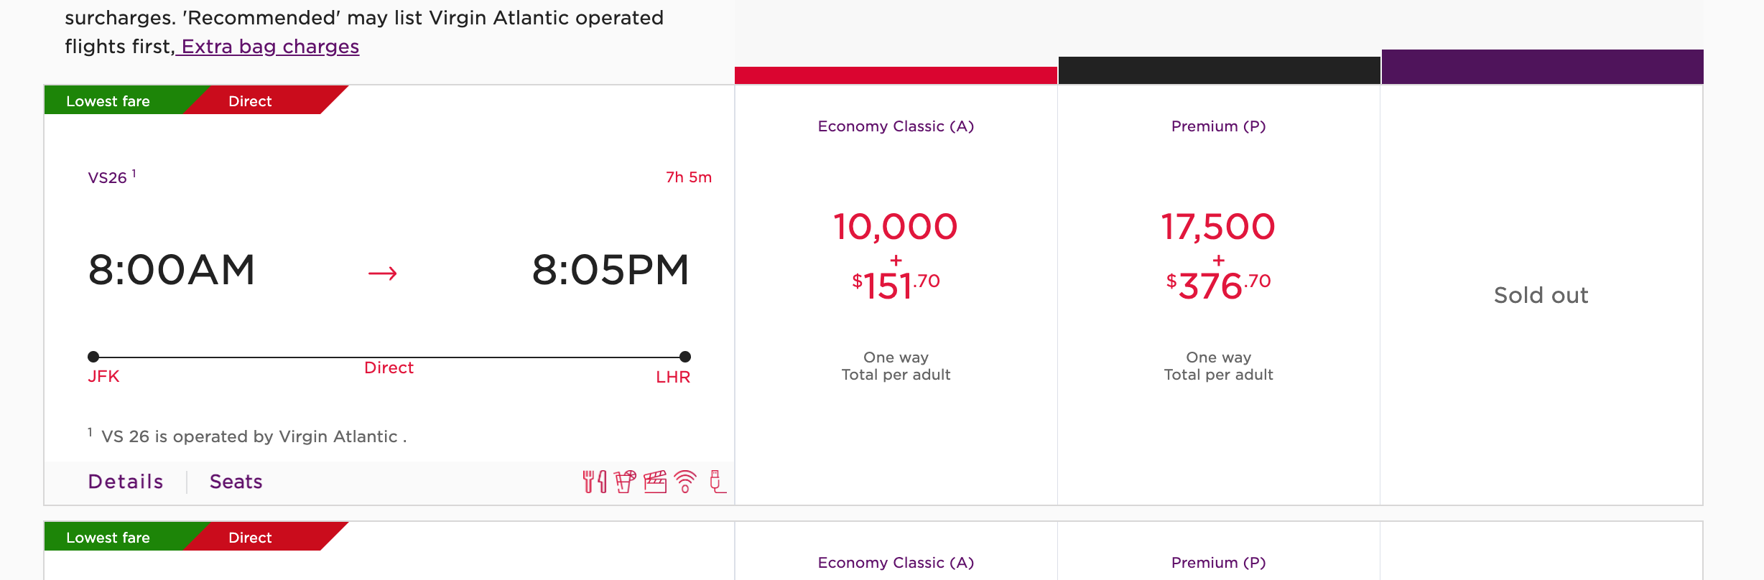Open the Extra bag charges link
Viewport: 1764px width, 580px height.
(269, 47)
